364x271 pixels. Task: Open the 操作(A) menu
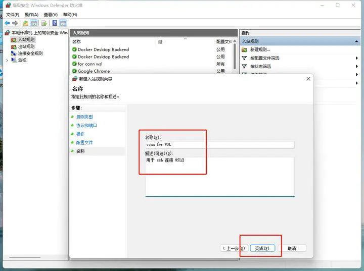[x=31, y=15]
